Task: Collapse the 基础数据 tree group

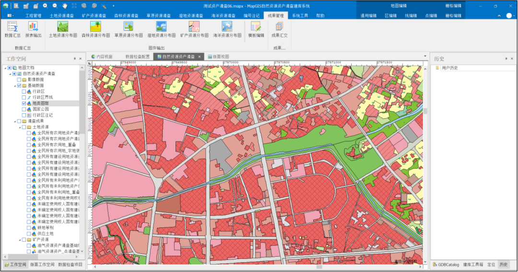Action: tap(14, 85)
